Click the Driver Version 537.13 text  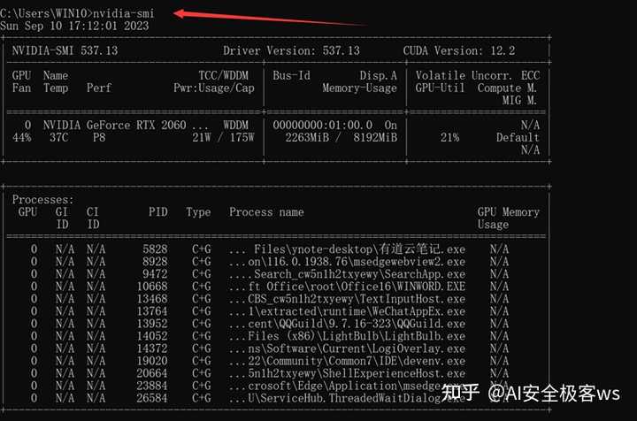[x=291, y=50]
